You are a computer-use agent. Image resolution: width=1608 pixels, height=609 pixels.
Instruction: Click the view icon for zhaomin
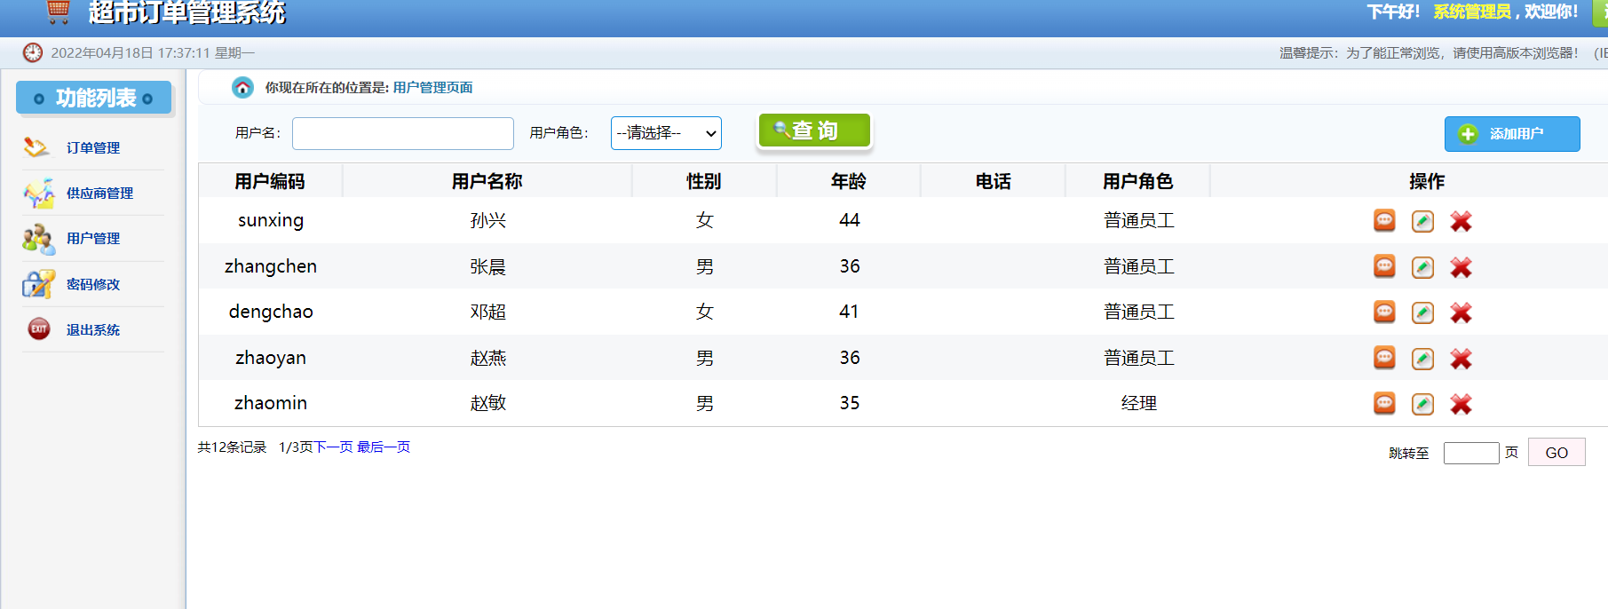[x=1384, y=404]
